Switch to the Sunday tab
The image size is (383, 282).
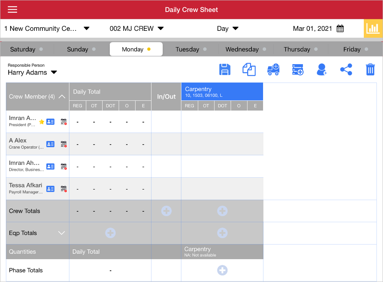(81, 49)
